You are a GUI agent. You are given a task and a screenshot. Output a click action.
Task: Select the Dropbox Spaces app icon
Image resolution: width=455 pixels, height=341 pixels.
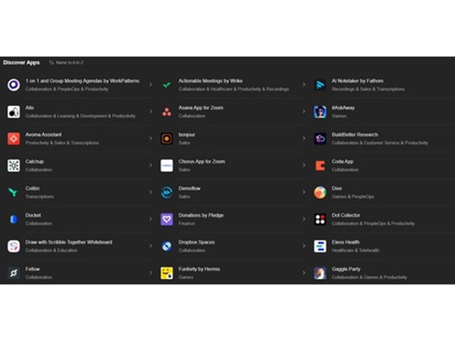click(x=167, y=246)
